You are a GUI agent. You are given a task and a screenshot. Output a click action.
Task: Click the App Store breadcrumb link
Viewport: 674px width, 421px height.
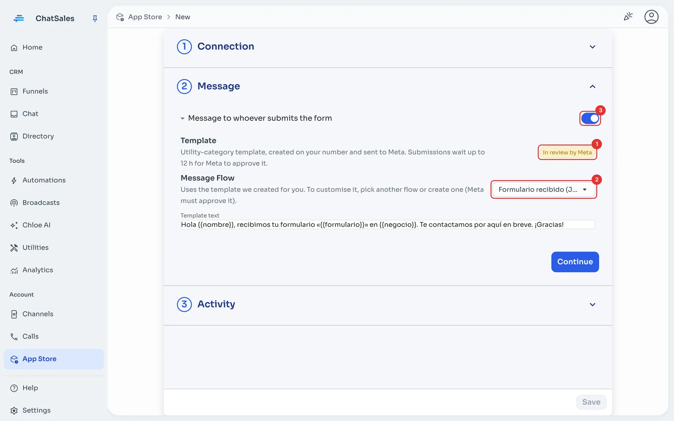point(145,17)
